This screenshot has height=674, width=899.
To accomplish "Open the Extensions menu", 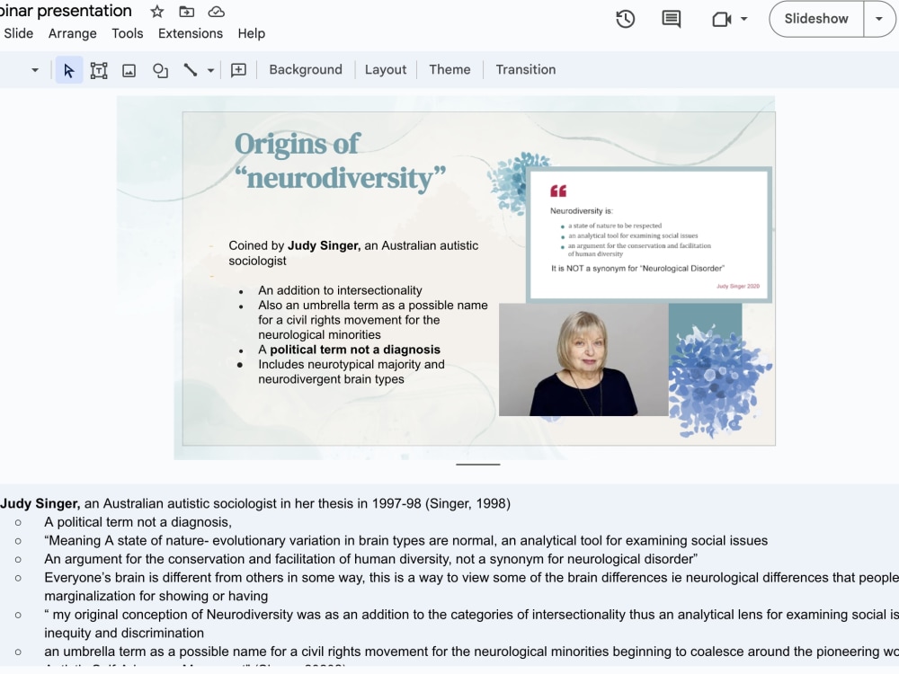I will coord(191,33).
